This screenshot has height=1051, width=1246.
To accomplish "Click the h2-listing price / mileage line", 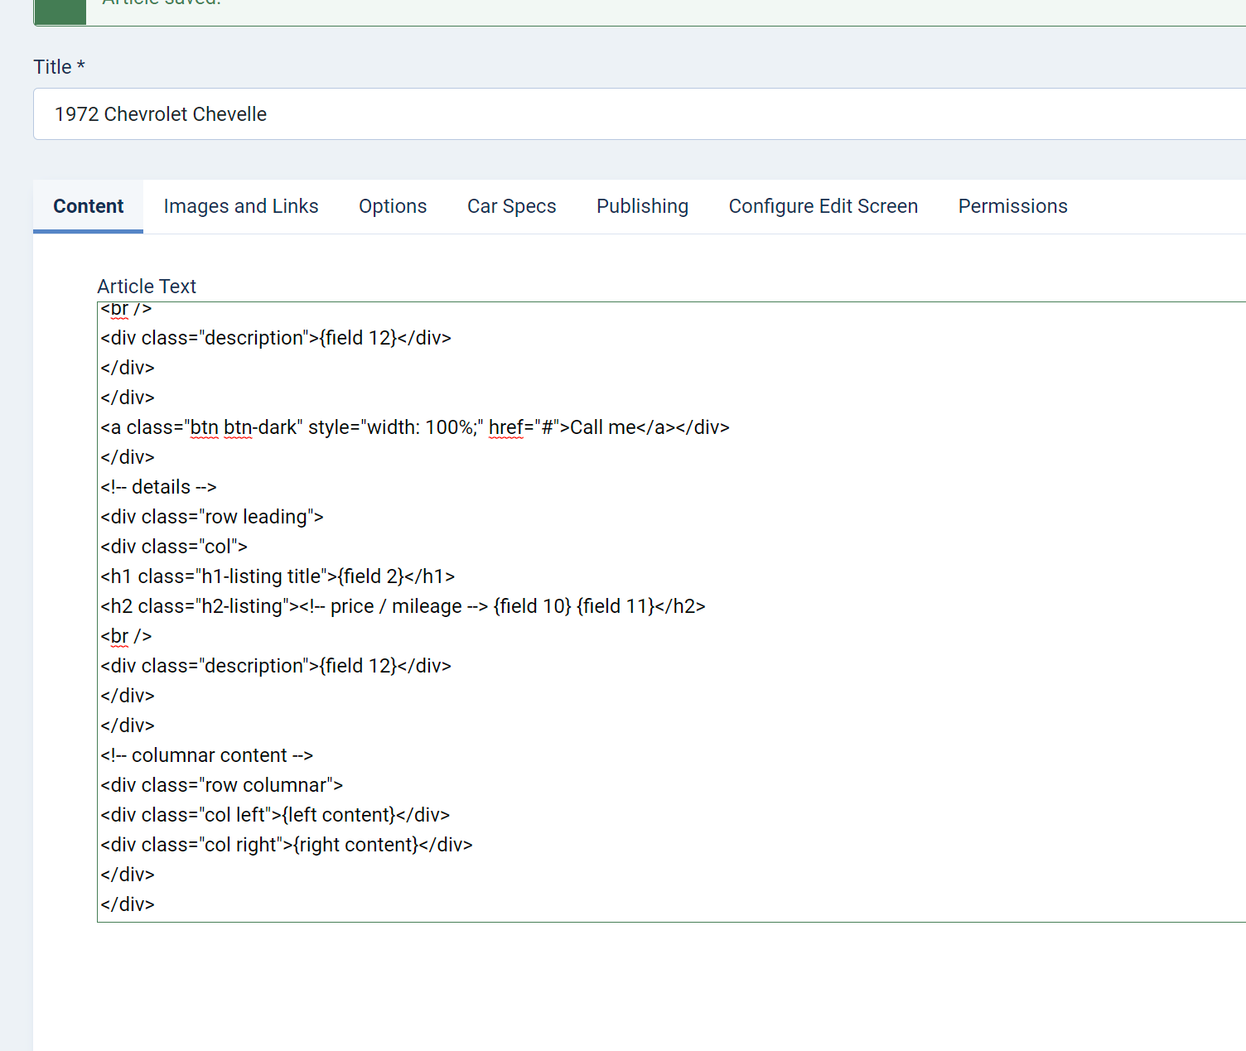I will pyautogui.click(x=403, y=606).
